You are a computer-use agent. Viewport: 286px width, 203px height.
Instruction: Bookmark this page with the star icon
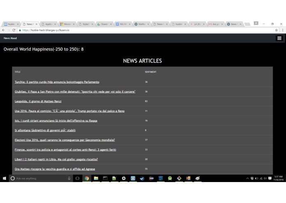coord(277,30)
